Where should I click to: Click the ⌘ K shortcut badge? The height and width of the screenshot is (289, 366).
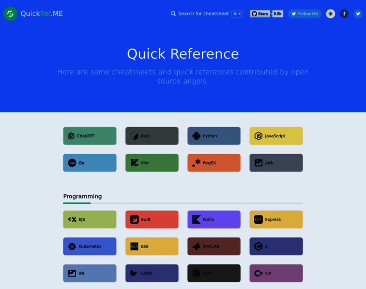tap(237, 14)
